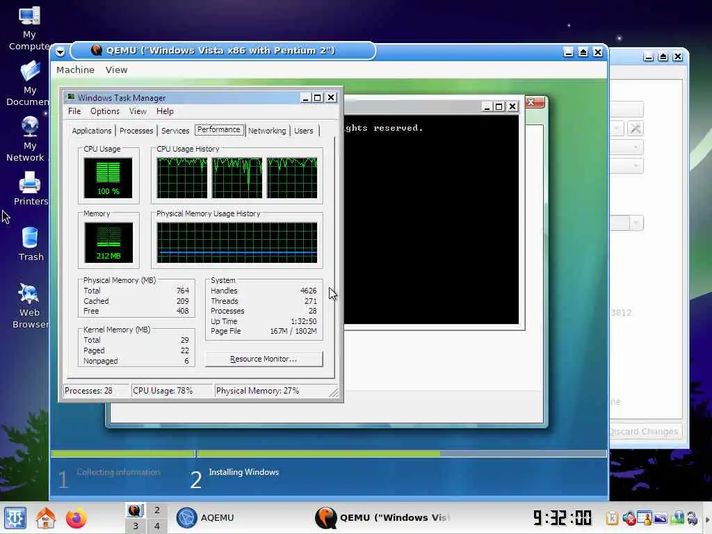Click the QEMU logo in the title bar

coord(96,50)
